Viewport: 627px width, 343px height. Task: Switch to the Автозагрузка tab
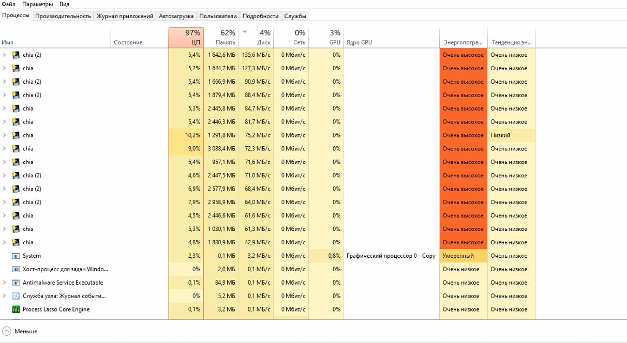176,16
